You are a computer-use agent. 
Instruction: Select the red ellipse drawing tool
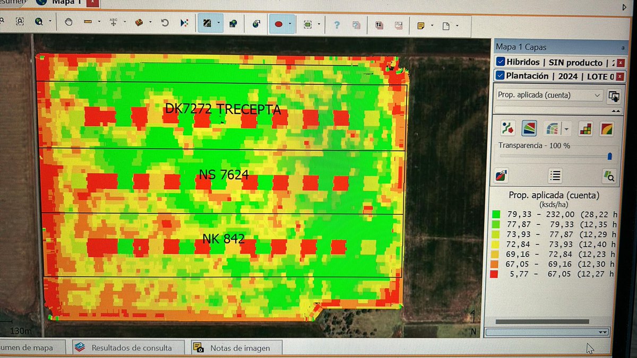(x=278, y=24)
